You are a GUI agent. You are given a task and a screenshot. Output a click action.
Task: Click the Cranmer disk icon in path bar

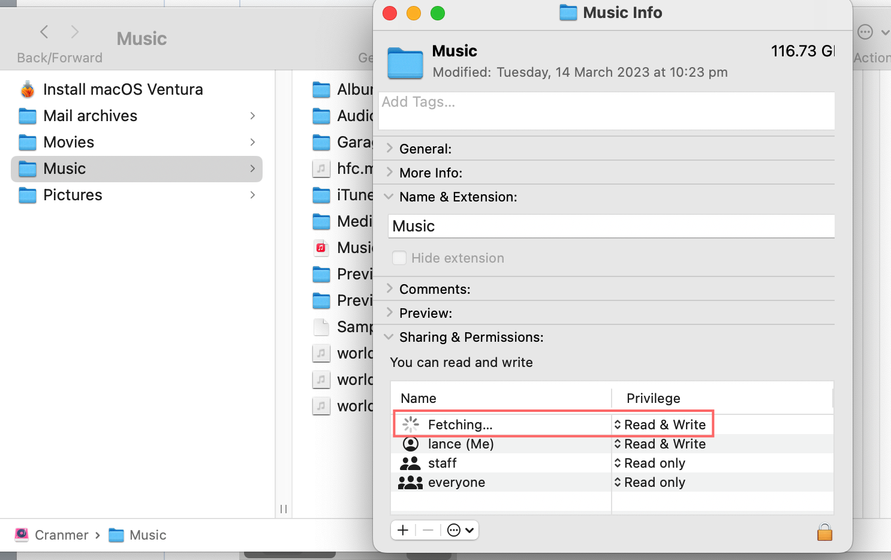22,535
